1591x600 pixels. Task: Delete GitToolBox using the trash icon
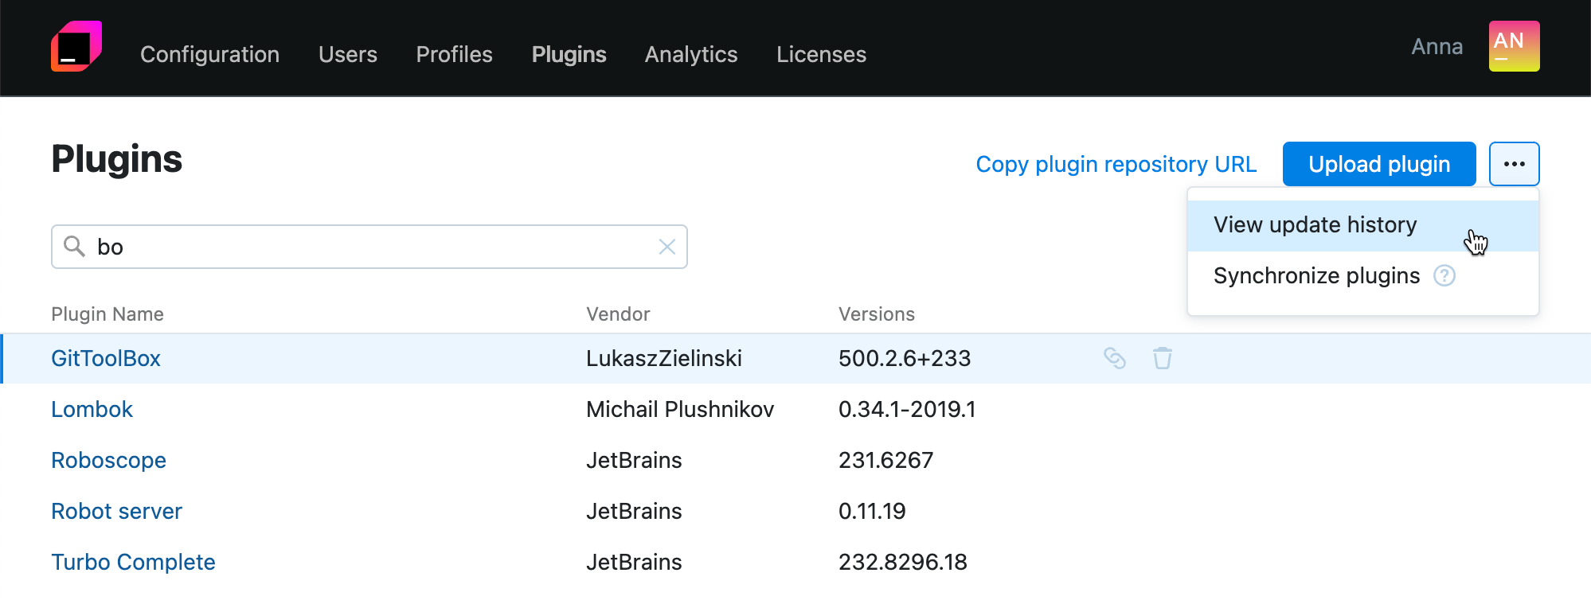(1162, 358)
